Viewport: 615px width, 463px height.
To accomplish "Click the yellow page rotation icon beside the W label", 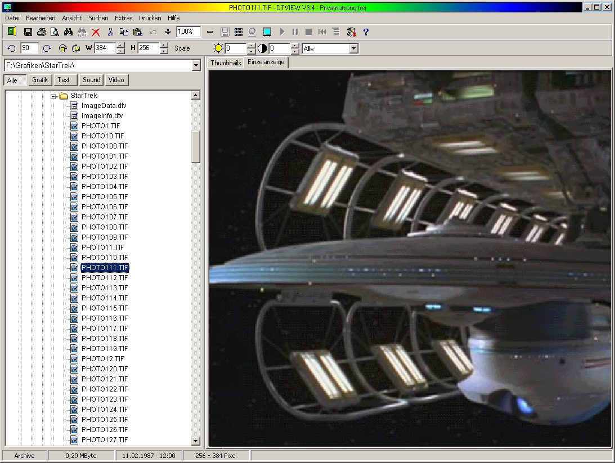I will [x=76, y=48].
